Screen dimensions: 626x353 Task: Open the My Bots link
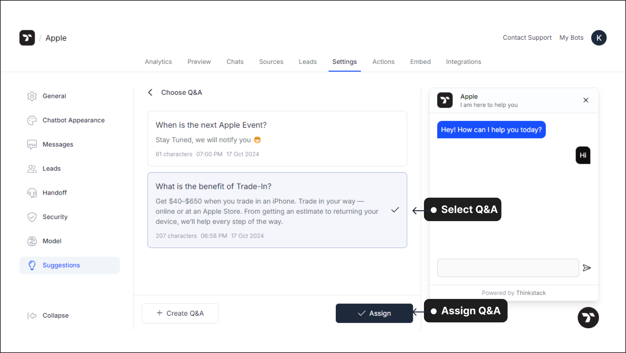coord(571,38)
